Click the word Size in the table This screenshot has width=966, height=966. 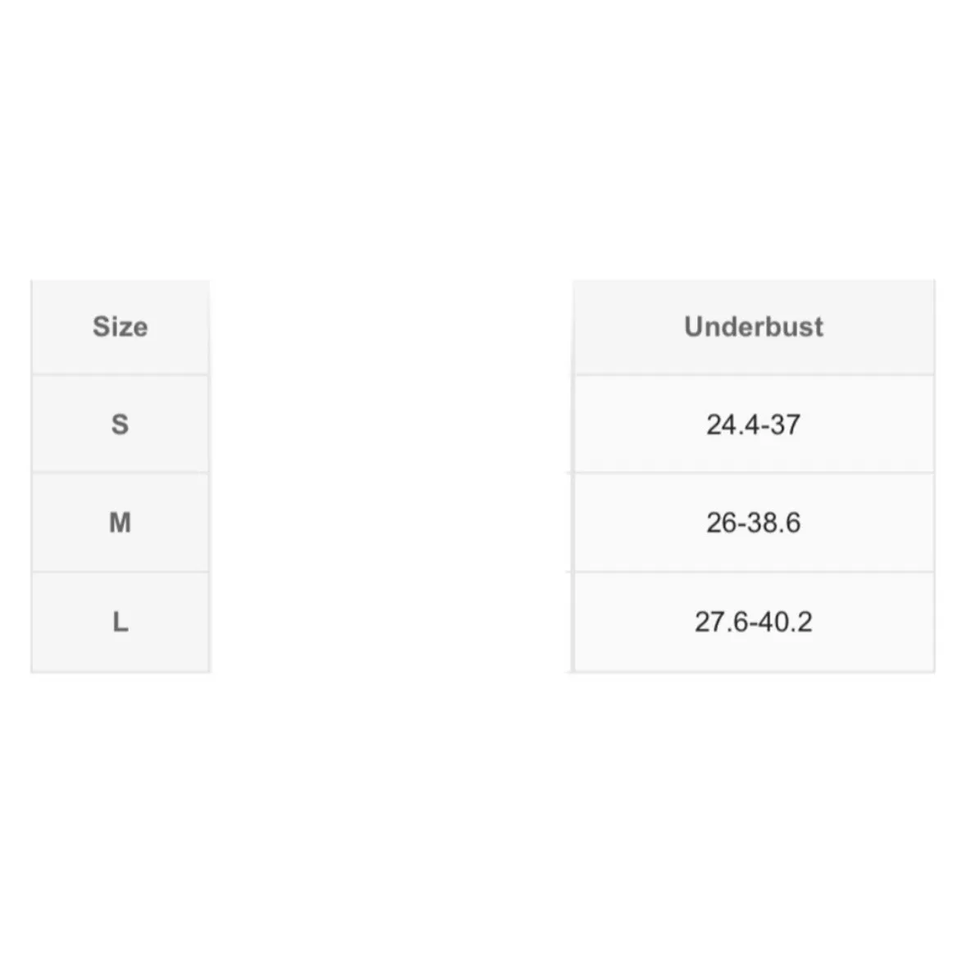120,327
